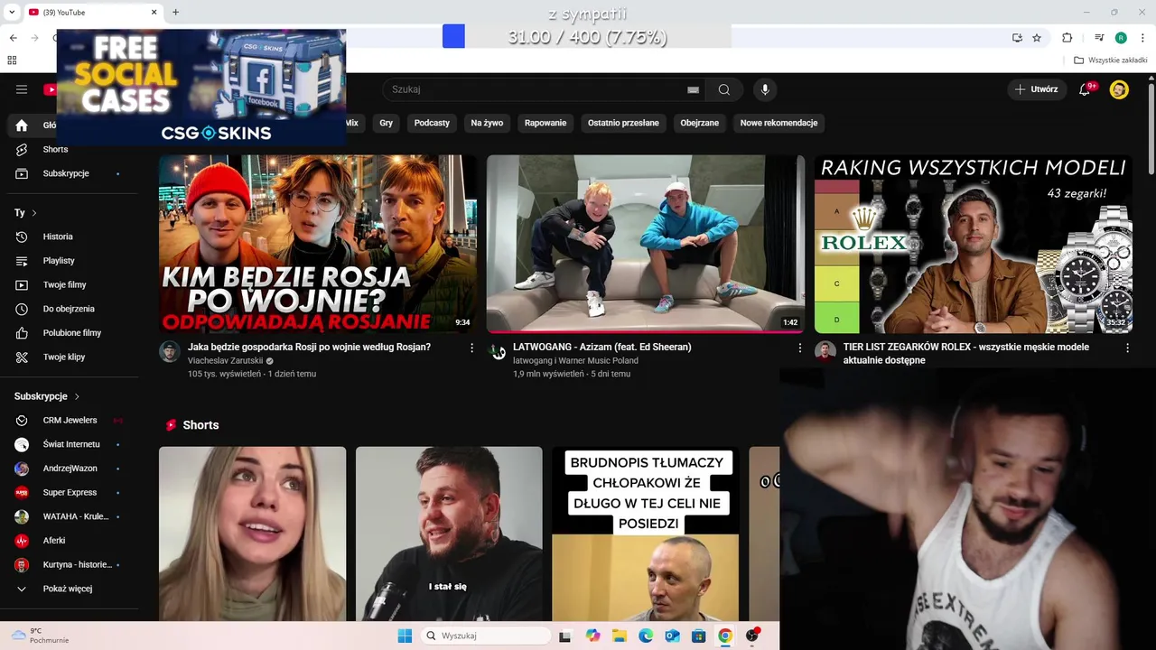
Task: Open Do obejrzenia watch later list
Action: pos(69,309)
